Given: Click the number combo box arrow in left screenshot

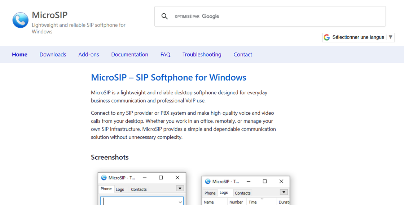Looking at the screenshot, I should [x=180, y=202].
